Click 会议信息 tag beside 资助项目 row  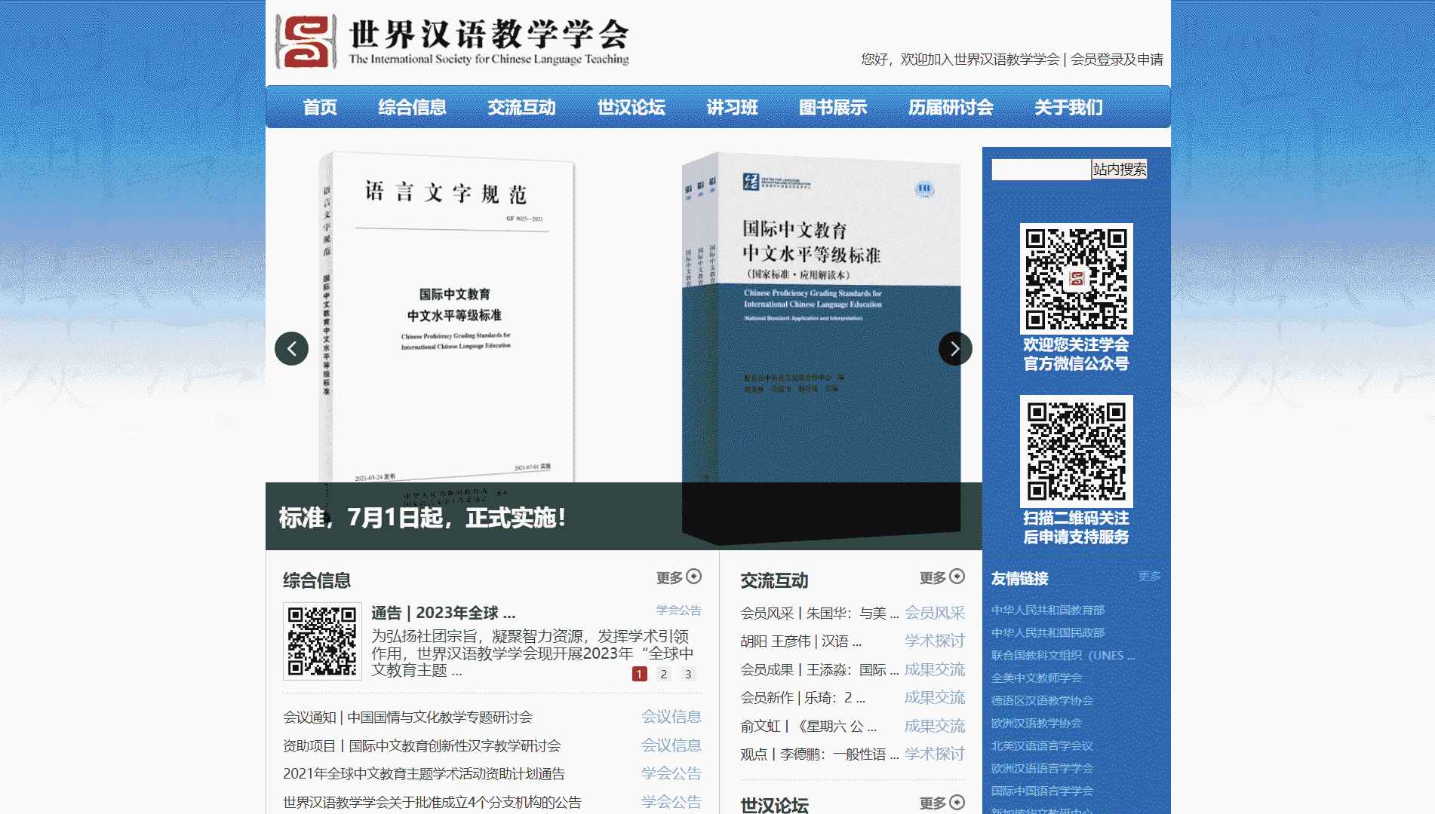[x=671, y=745]
